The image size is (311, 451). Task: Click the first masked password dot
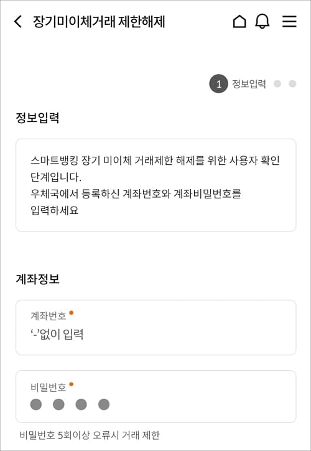click(x=36, y=404)
